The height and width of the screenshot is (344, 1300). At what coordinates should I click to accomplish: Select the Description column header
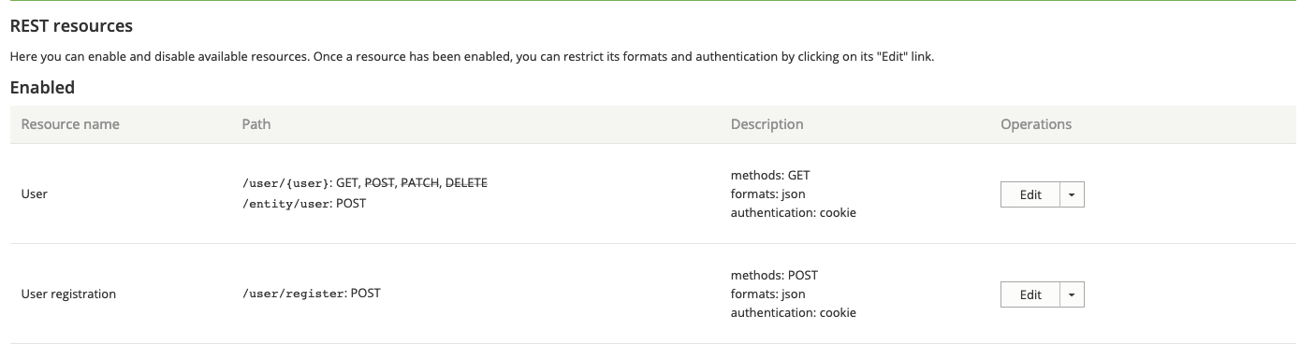[767, 124]
